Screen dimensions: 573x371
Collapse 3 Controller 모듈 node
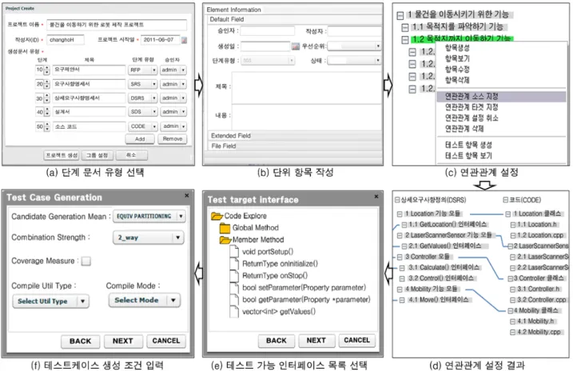point(400,257)
